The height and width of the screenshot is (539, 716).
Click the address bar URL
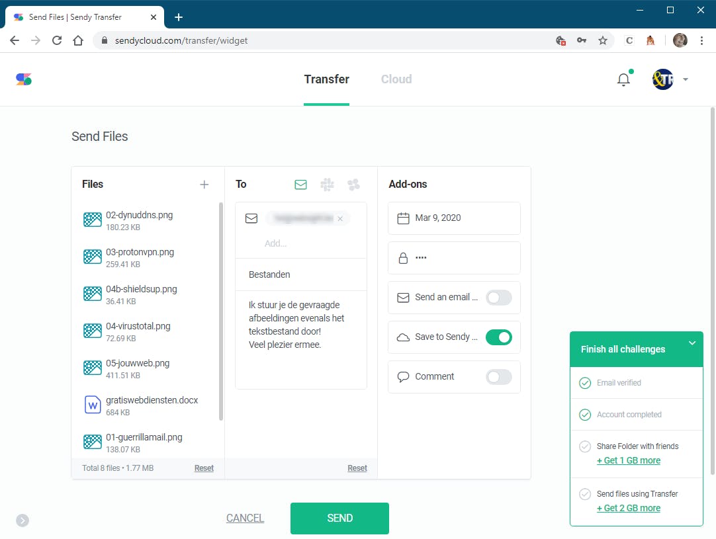[x=181, y=40]
